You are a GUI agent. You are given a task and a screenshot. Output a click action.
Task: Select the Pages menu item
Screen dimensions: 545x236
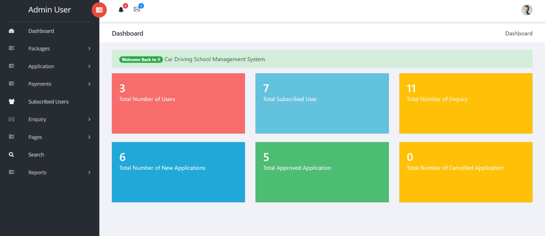[35, 137]
